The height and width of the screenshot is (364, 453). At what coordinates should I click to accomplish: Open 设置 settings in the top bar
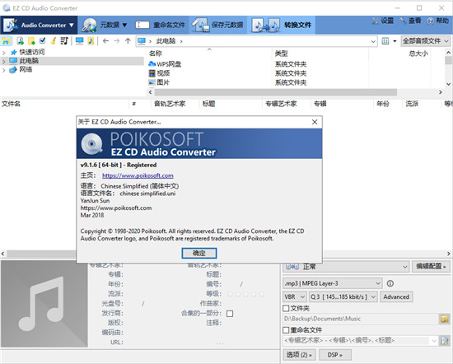pos(383,21)
